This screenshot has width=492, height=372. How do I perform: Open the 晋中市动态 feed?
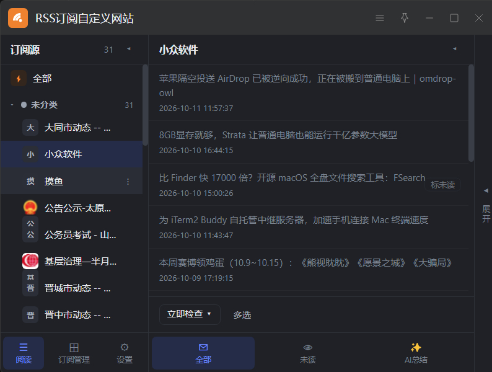click(71, 314)
